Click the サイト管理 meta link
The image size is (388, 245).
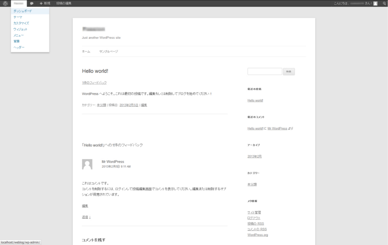254,212
